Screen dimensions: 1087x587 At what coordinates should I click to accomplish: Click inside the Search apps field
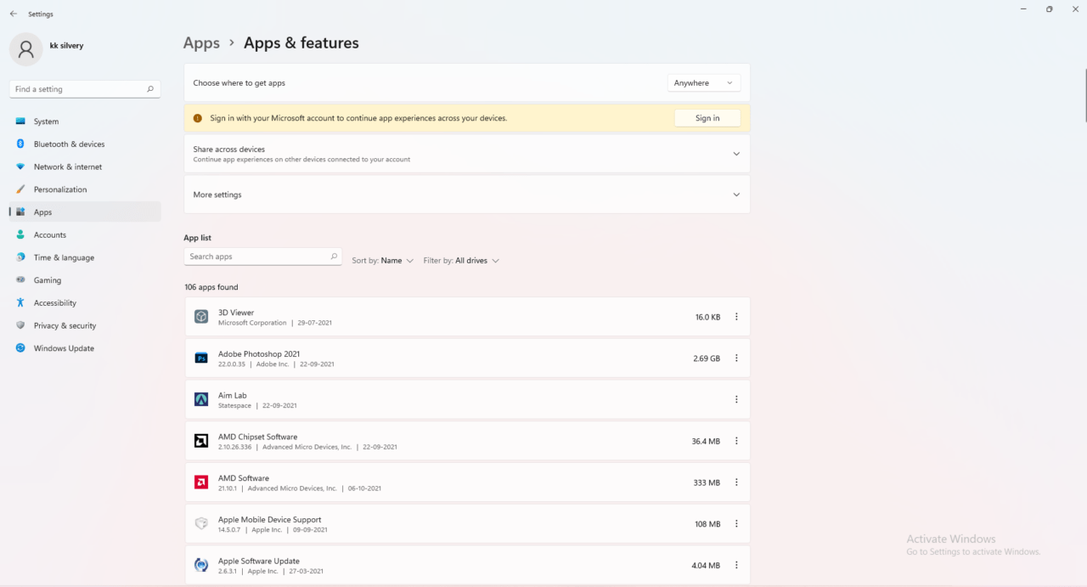point(262,257)
